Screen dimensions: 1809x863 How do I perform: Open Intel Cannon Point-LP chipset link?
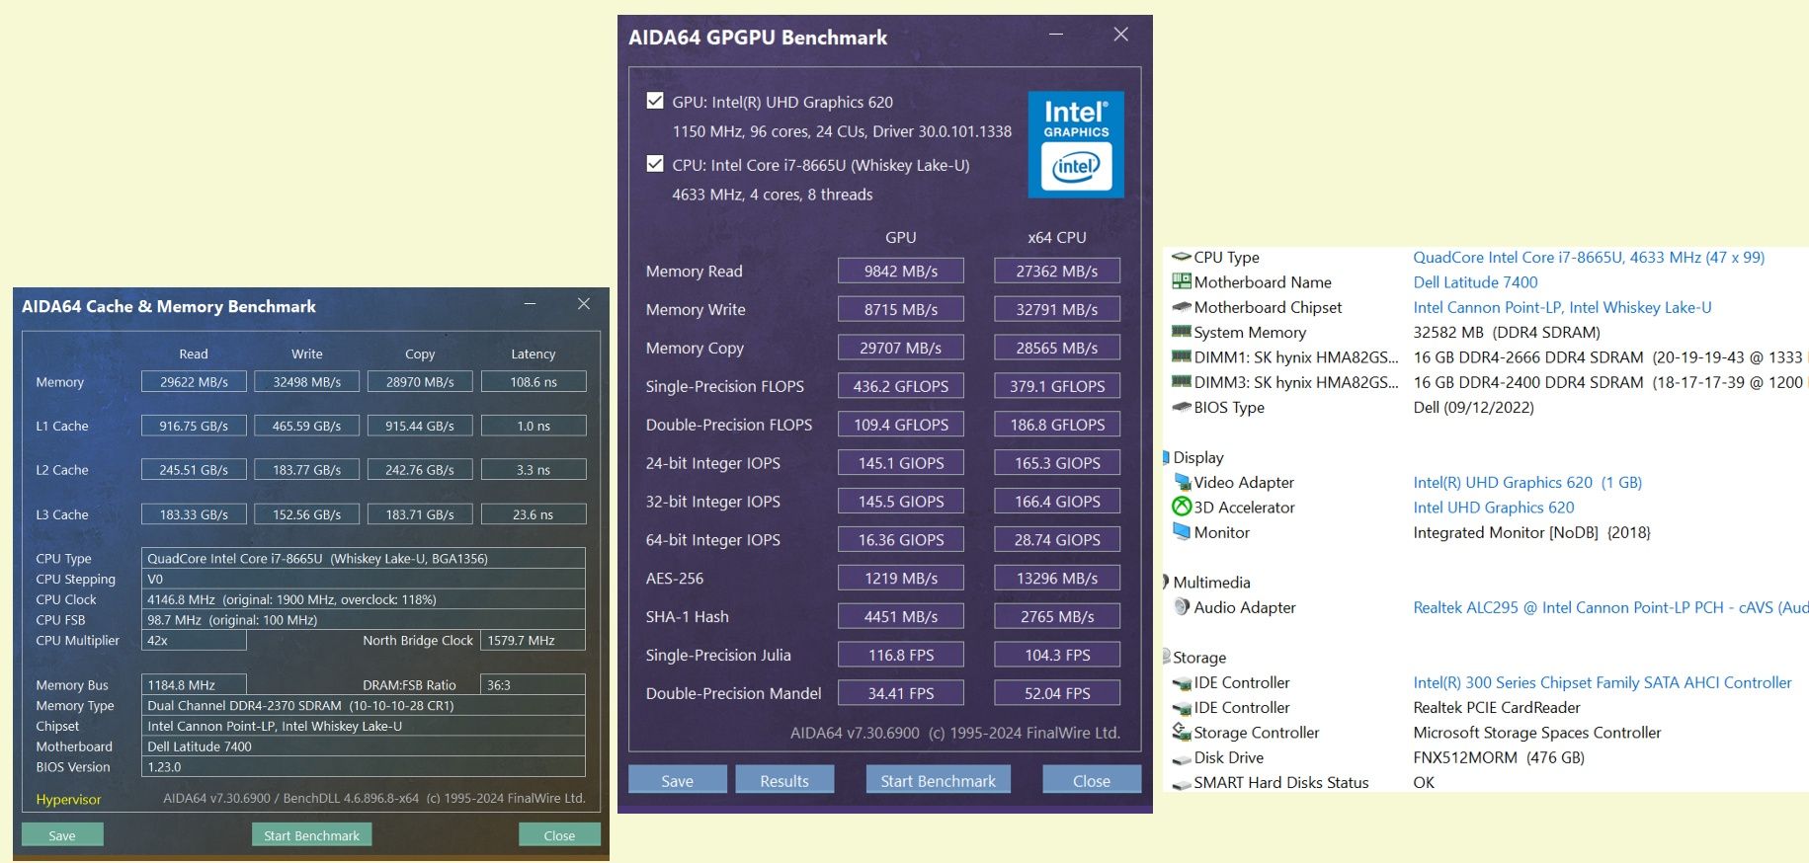click(x=1562, y=307)
